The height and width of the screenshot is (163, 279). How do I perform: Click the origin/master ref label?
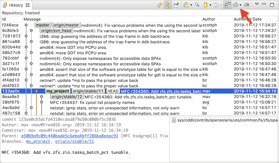(66, 25)
